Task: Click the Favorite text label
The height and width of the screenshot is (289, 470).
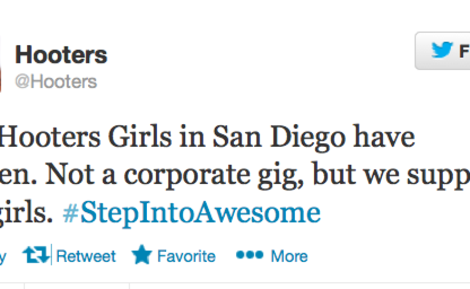Action: tap(186, 256)
